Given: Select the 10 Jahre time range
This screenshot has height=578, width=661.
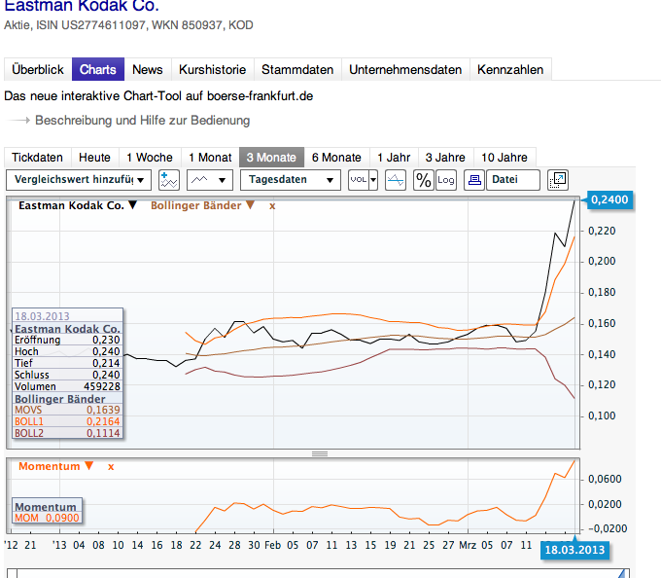Looking at the screenshot, I should coord(504,158).
